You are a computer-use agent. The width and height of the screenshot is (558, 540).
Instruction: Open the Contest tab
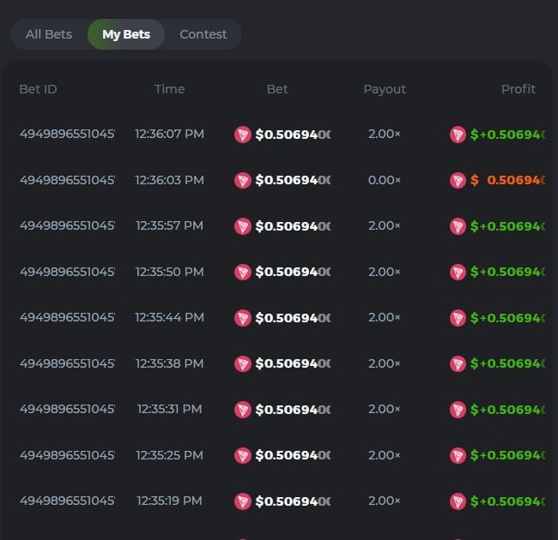[x=203, y=34]
